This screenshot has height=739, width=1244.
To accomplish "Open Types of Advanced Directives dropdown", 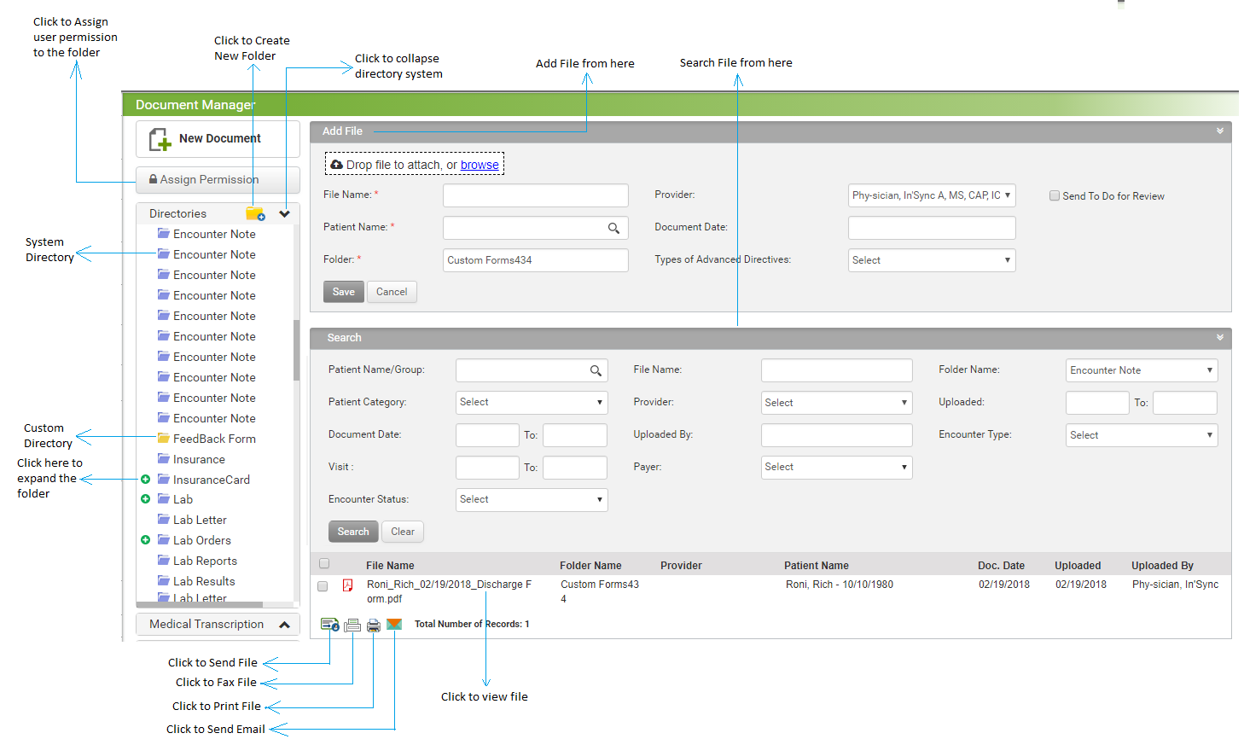I will point(931,260).
